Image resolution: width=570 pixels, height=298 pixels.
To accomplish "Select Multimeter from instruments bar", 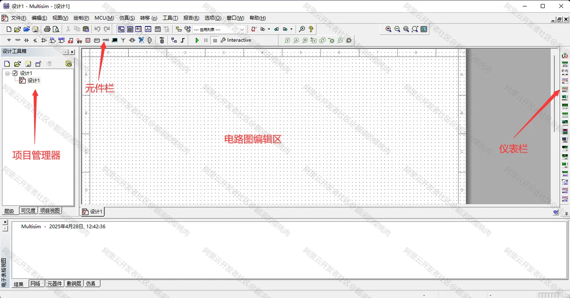I will 565,56.
